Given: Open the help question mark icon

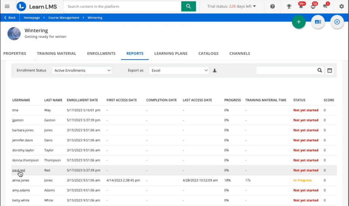Looking at the screenshot, I should [272, 6].
